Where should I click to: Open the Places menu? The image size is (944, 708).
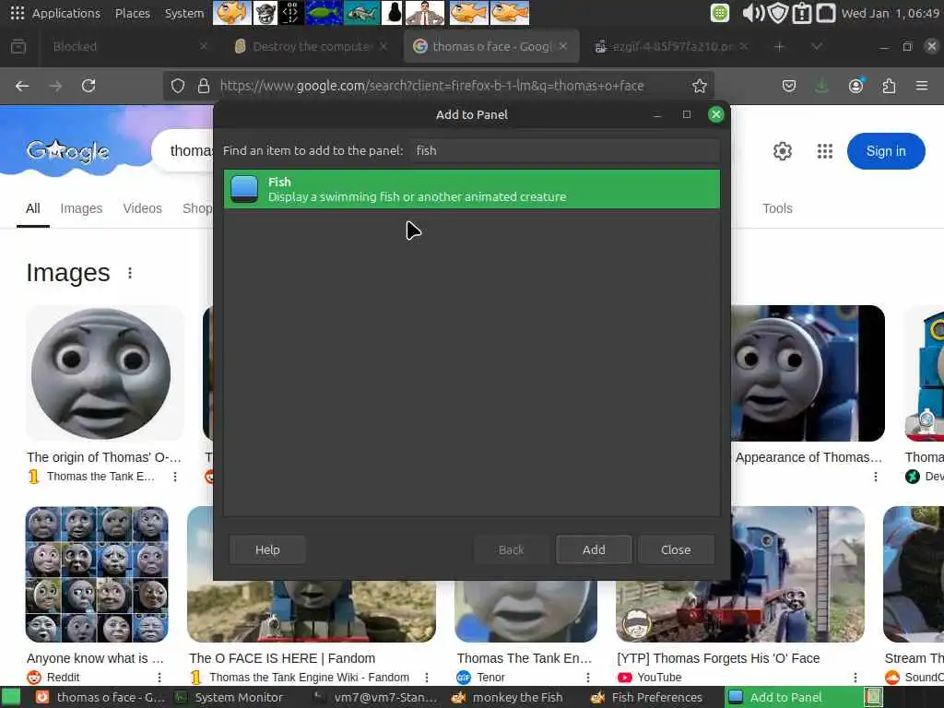coord(133,13)
